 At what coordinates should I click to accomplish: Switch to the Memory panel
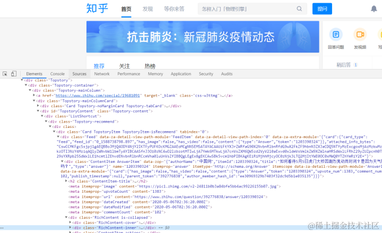[155, 74]
